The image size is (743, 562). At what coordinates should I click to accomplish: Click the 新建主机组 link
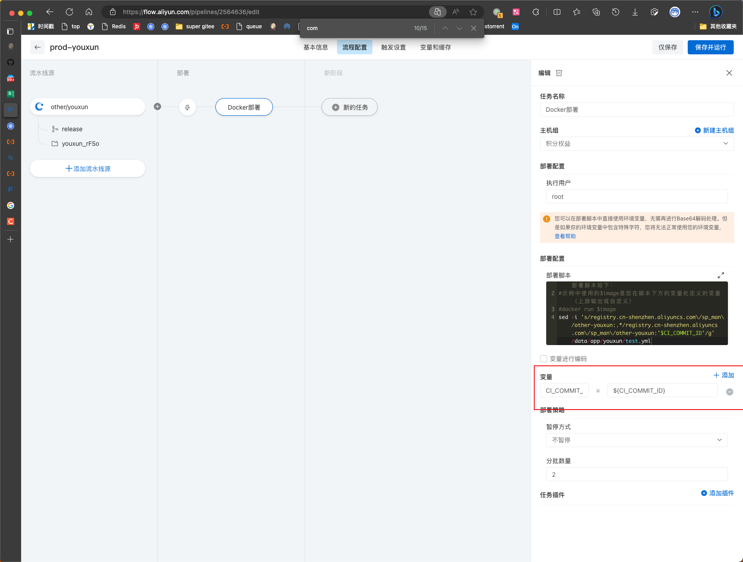click(x=714, y=130)
